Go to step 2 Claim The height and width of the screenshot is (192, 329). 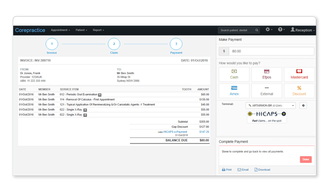(x=114, y=44)
